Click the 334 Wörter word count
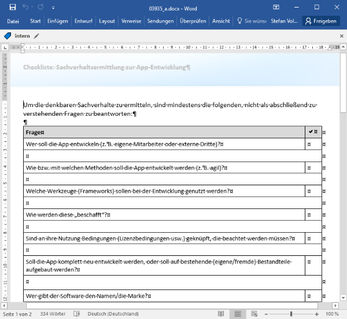This screenshot has width=347, height=319. click(x=53, y=314)
